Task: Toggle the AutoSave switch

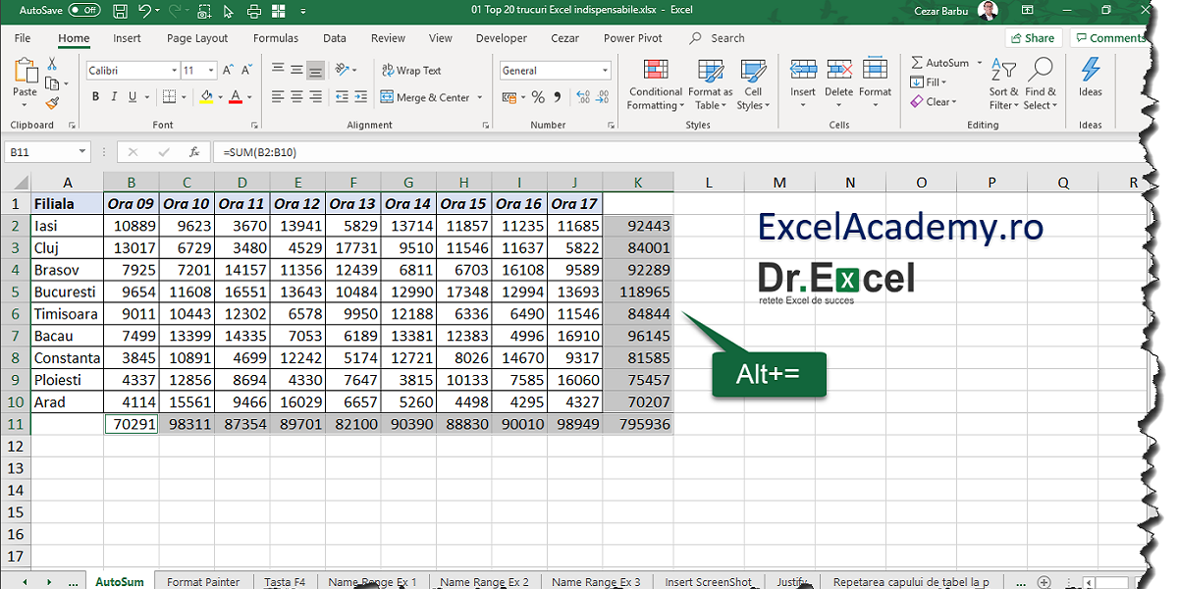Action: tap(84, 10)
